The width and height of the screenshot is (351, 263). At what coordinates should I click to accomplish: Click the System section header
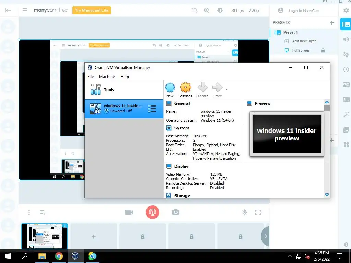182,128
